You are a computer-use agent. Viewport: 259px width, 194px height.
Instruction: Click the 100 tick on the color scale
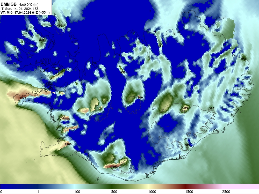77,191
